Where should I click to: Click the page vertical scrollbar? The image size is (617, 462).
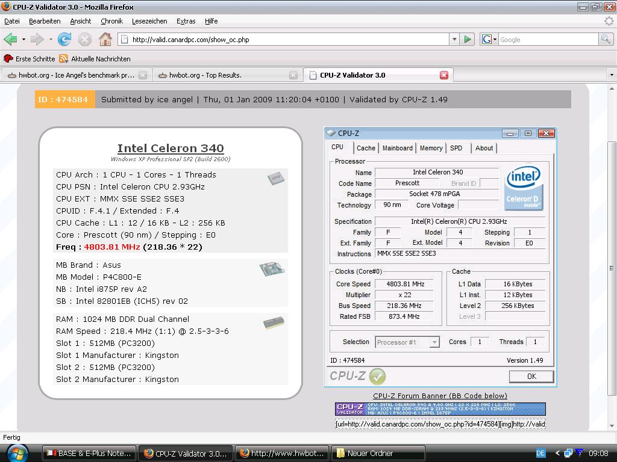point(612,268)
